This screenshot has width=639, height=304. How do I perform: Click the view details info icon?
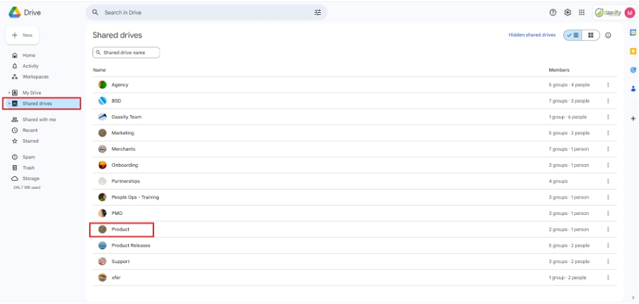click(608, 35)
